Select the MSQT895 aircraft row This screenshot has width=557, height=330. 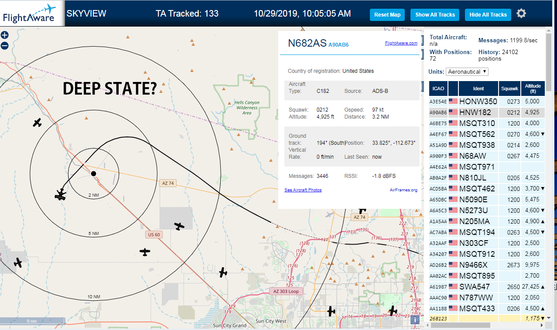(x=487, y=276)
